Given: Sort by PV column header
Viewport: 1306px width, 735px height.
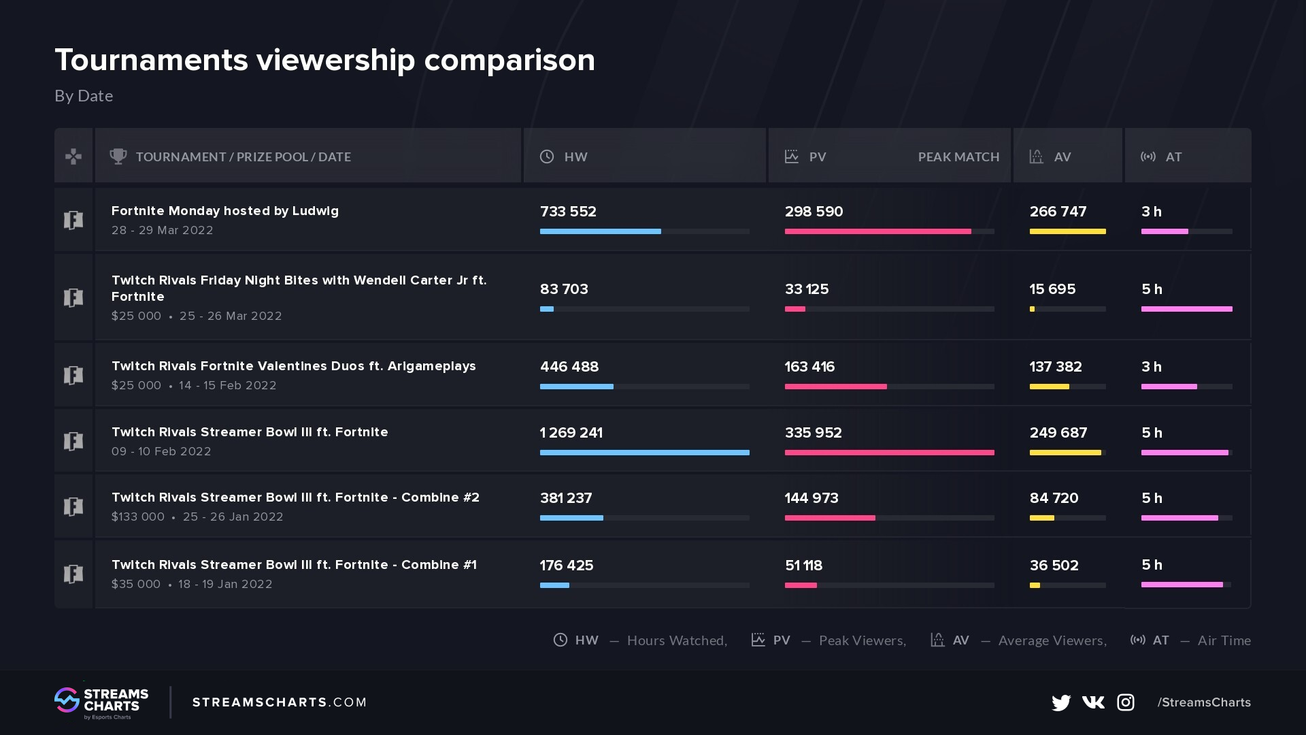Looking at the screenshot, I should [818, 157].
